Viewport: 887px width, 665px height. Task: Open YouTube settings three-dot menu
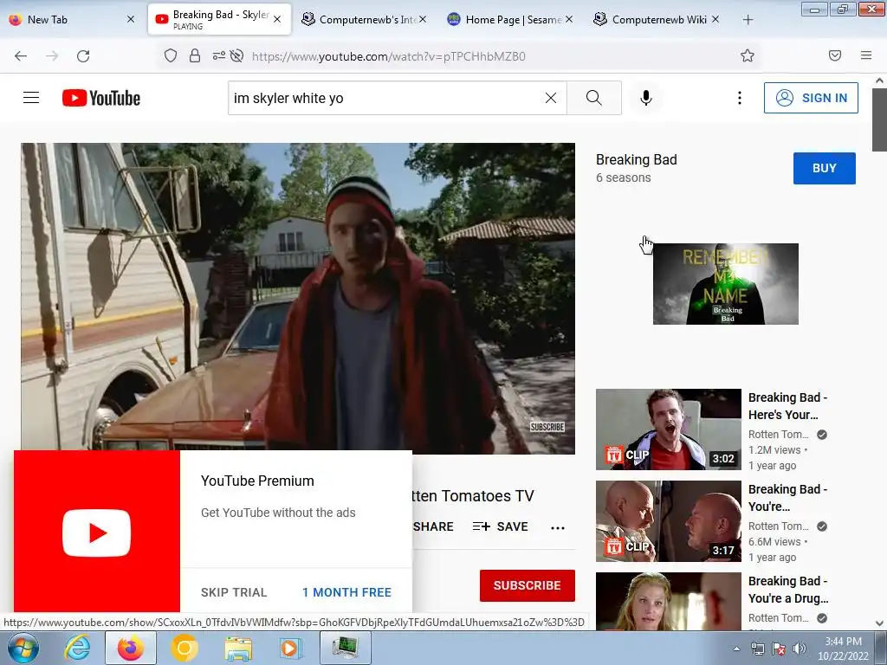(x=740, y=98)
